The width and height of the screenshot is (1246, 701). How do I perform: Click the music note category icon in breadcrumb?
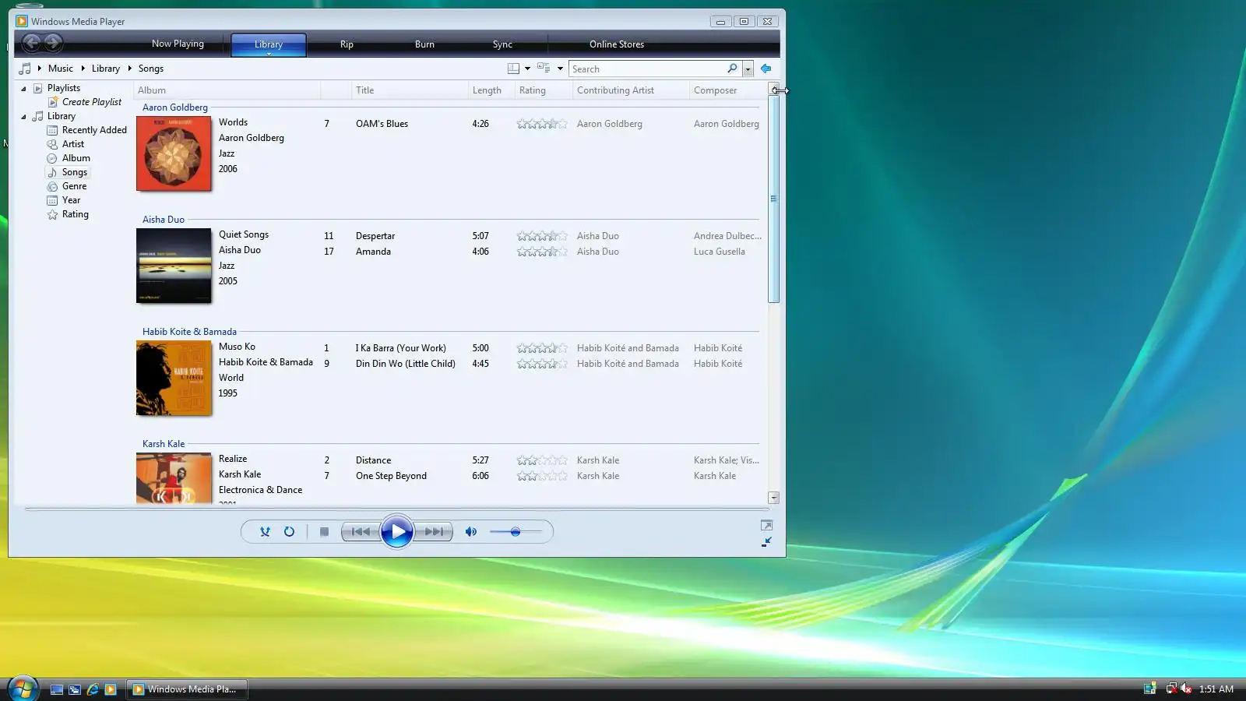25,69
